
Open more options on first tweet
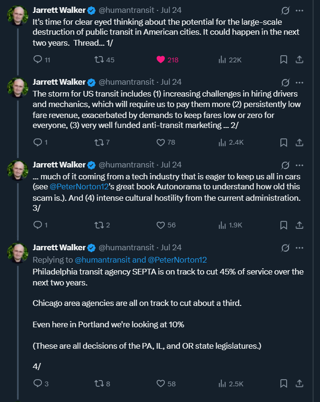(x=300, y=10)
